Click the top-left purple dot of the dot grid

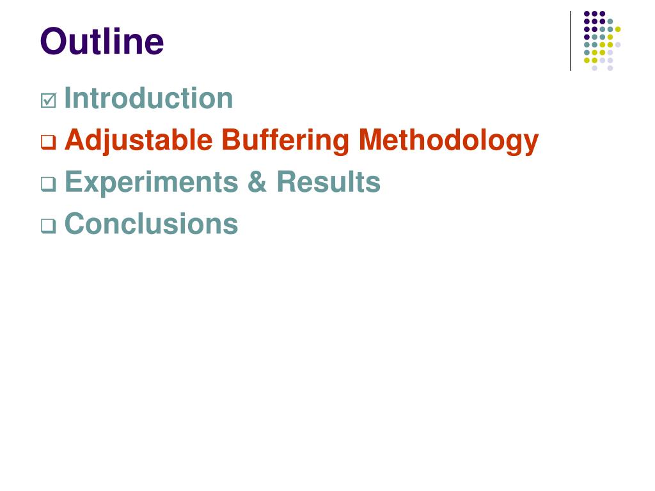[587, 14]
